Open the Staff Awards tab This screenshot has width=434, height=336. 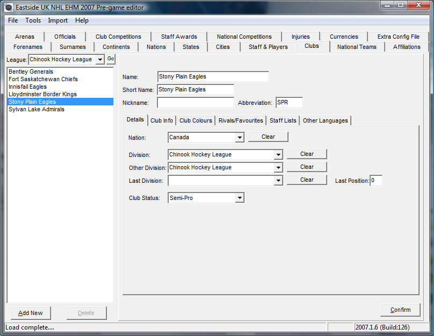pos(179,37)
